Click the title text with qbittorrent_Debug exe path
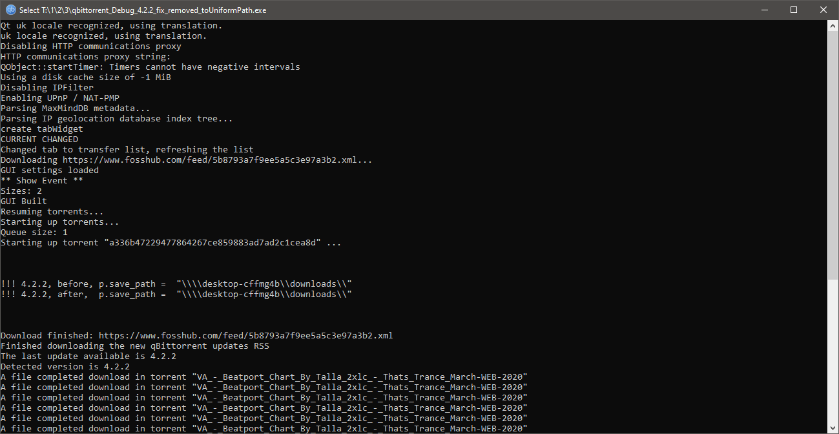Screen dimensions: 839x434 point(143,10)
